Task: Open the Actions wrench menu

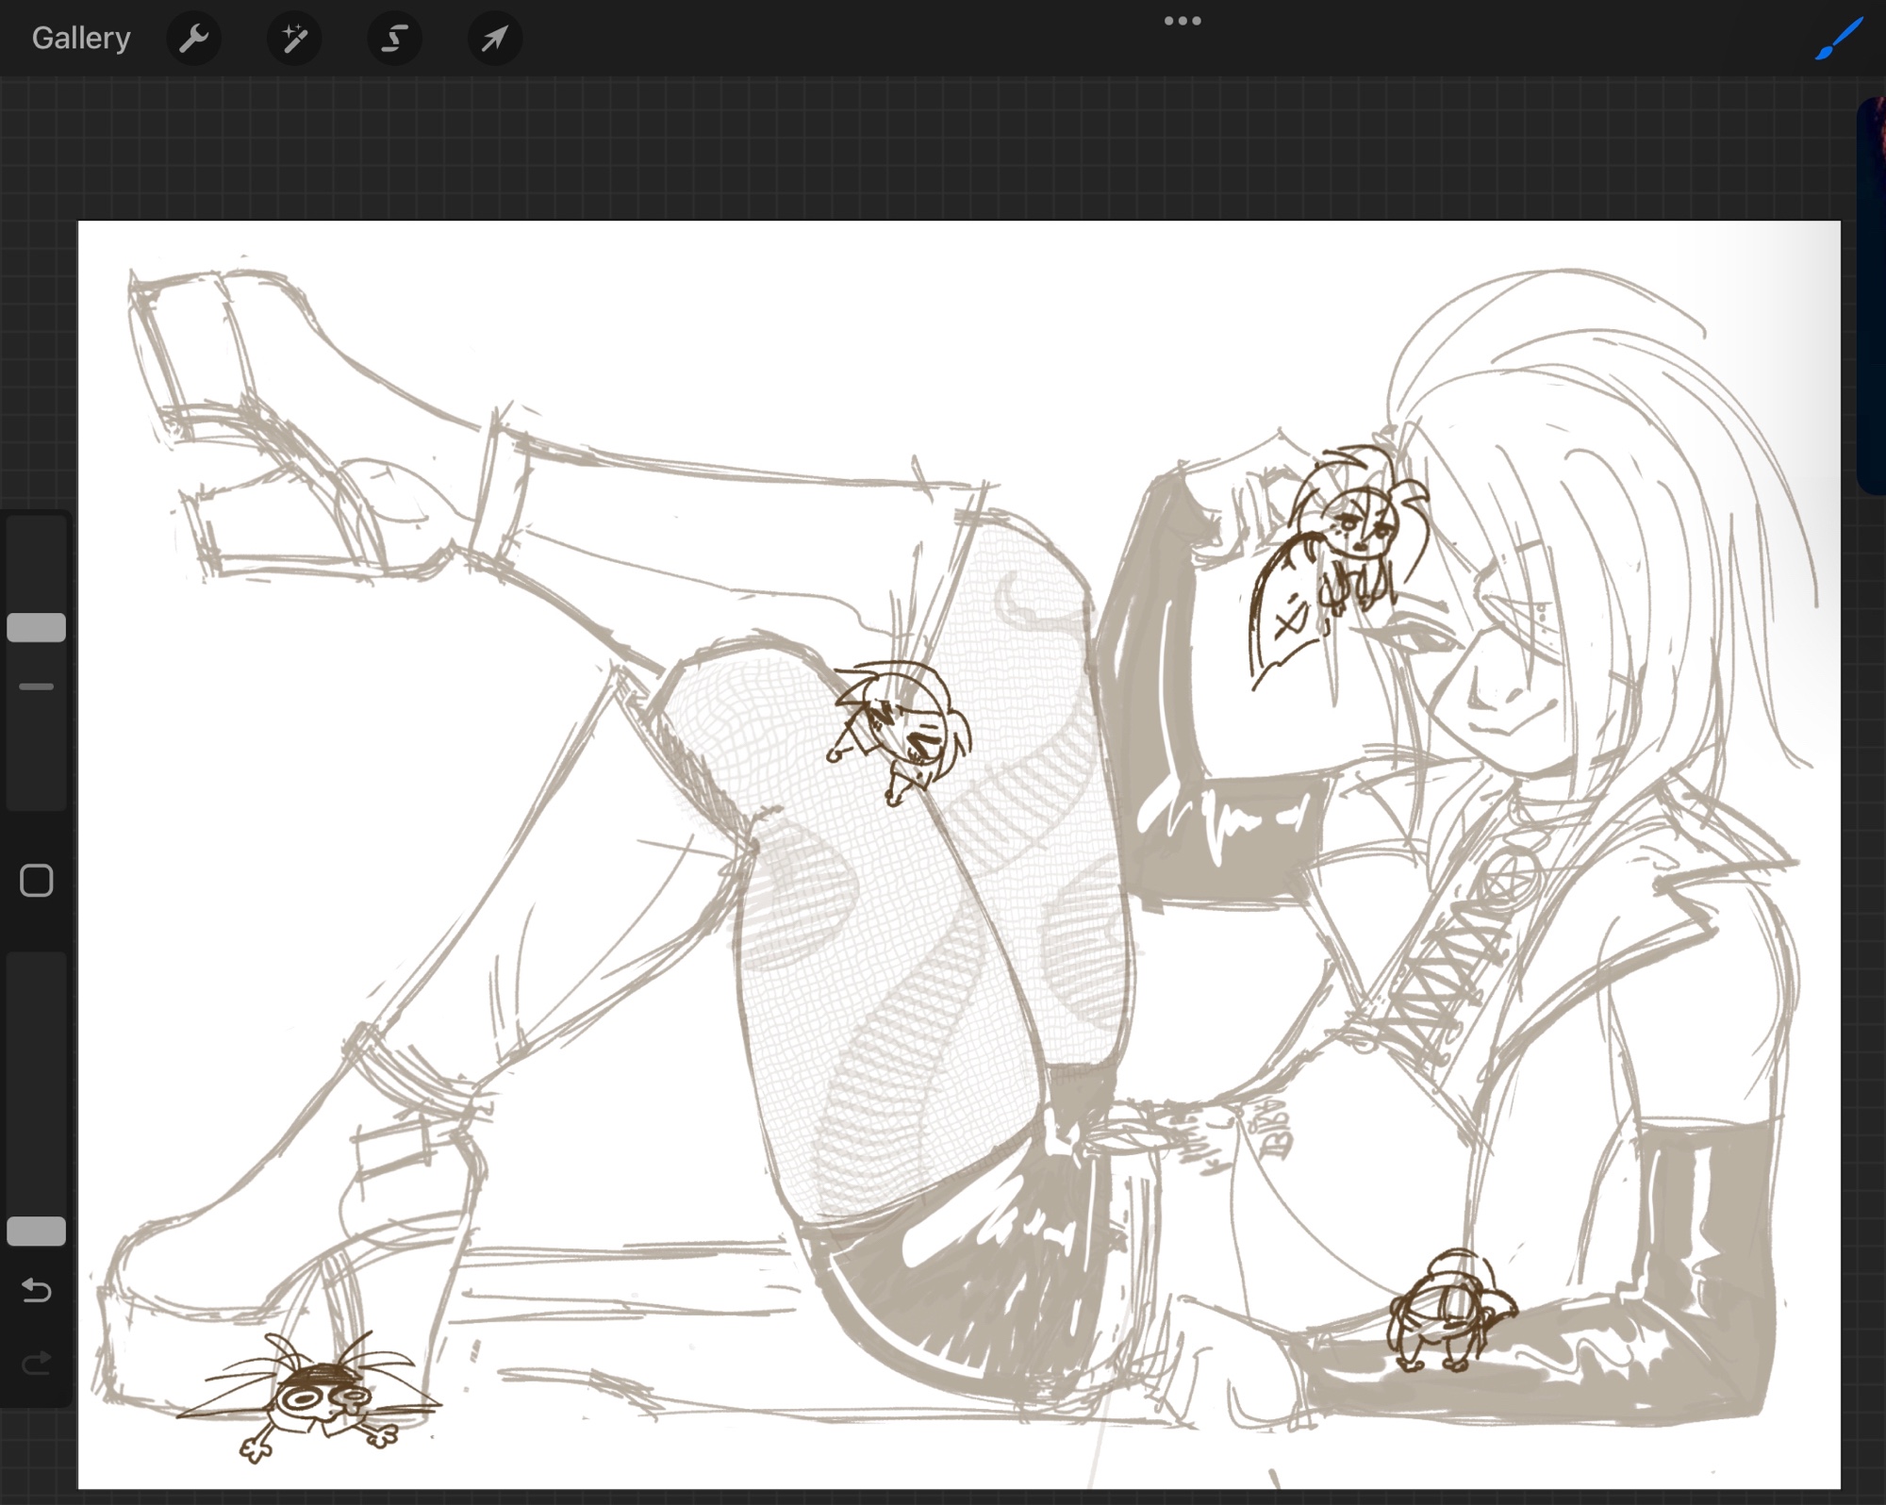Action: tap(193, 39)
